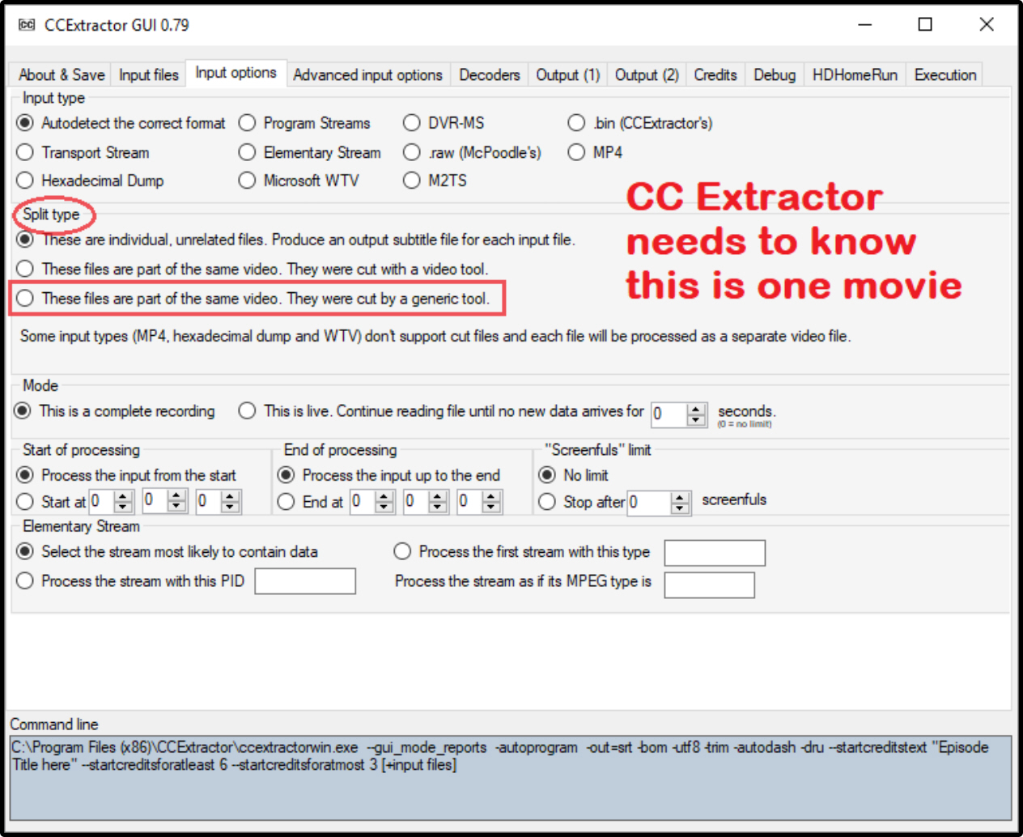Choose files cut with a video tool

click(x=253, y=269)
